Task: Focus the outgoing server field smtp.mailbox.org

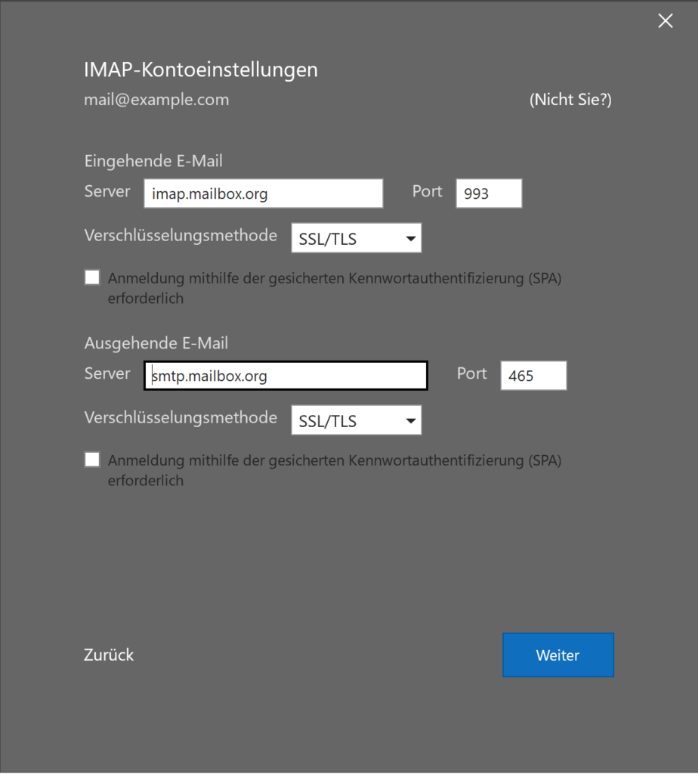Action: 286,376
